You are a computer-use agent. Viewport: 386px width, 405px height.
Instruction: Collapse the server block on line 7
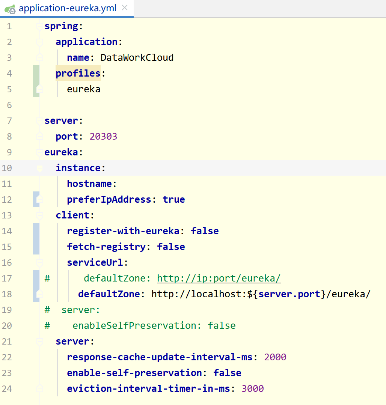(40, 121)
